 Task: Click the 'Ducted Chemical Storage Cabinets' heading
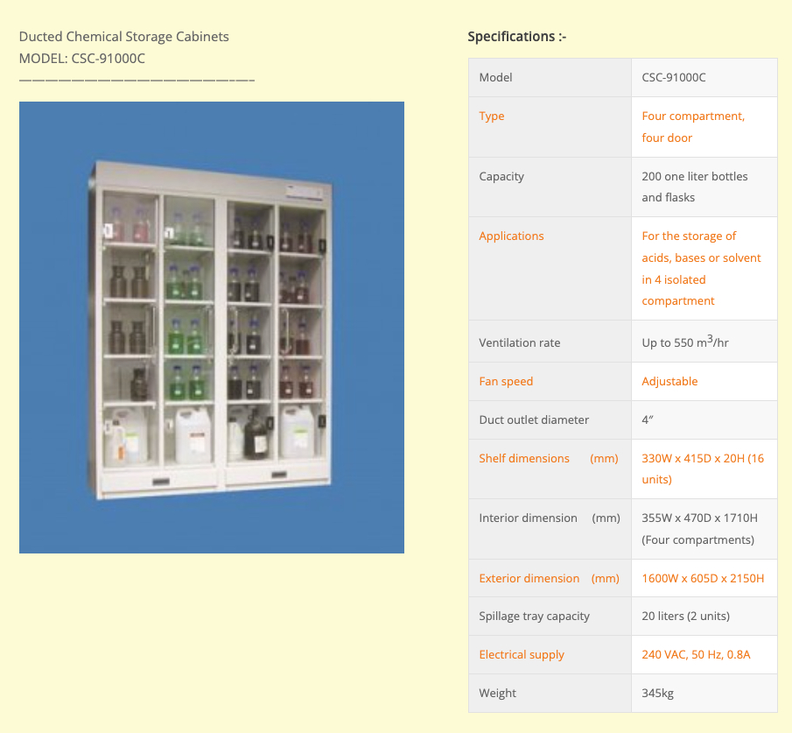pos(123,37)
